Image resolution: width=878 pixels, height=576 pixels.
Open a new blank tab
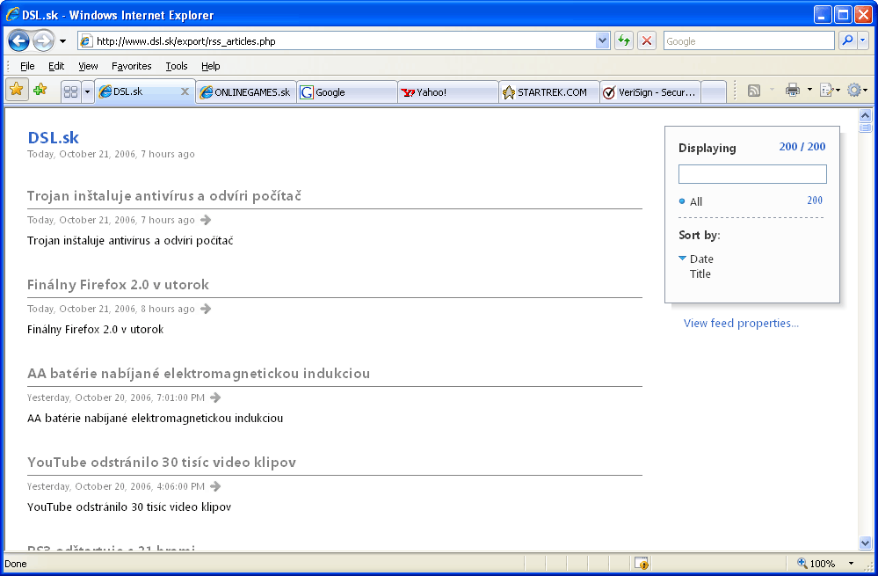click(x=714, y=92)
